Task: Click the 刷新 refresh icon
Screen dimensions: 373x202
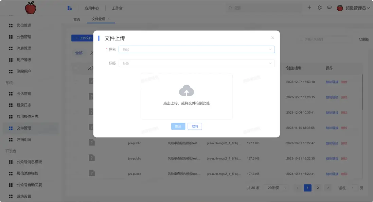Action: [x=360, y=39]
